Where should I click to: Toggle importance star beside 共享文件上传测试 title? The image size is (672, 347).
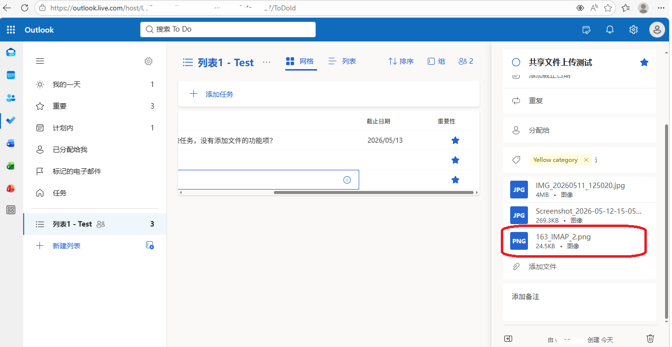click(x=644, y=62)
